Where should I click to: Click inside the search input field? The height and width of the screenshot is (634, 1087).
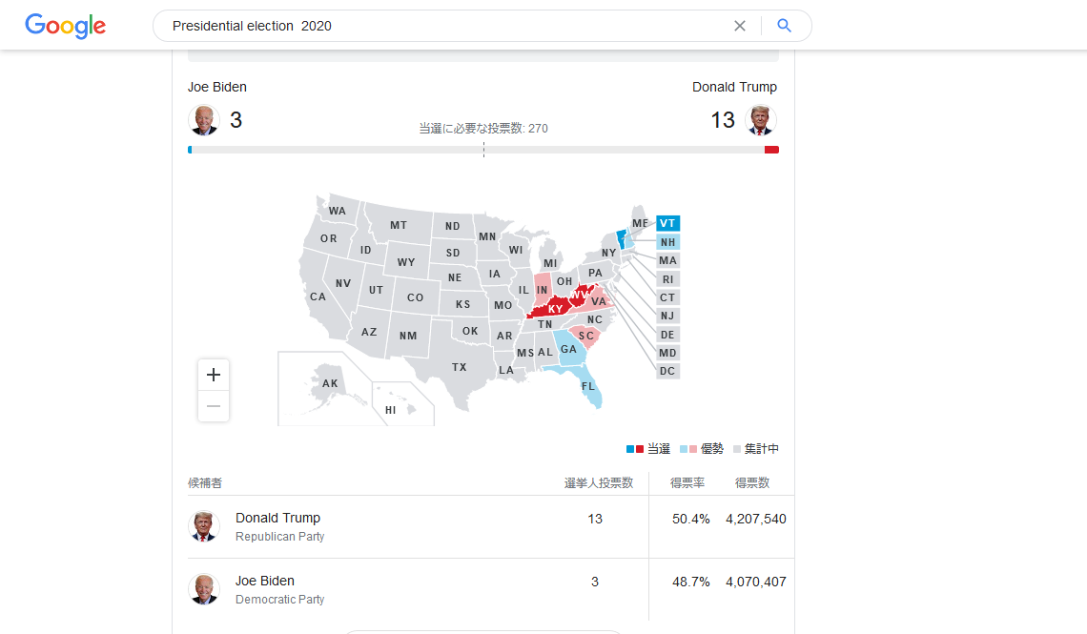(439, 26)
